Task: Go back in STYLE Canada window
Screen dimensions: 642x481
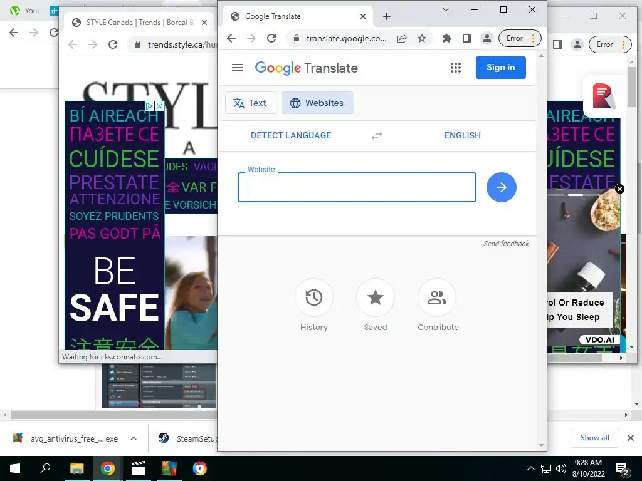Action: [73, 44]
